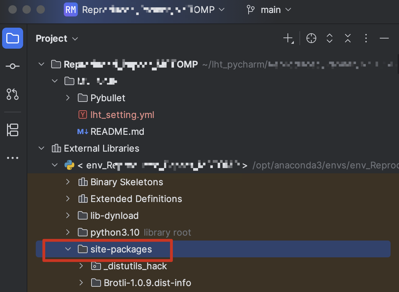Select the lht_setting.yml file
Viewport: 399px width, 292px height.
(x=122, y=115)
